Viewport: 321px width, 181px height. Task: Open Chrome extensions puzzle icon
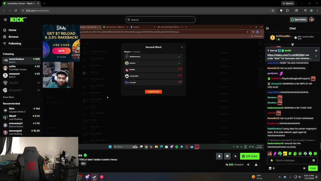click(x=287, y=11)
